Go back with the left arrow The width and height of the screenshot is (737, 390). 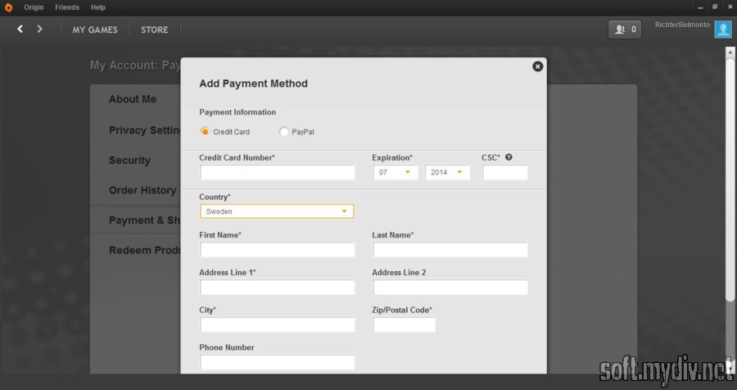[x=20, y=29]
